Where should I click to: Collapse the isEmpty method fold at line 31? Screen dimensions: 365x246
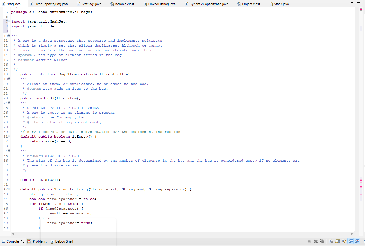(x=9, y=136)
